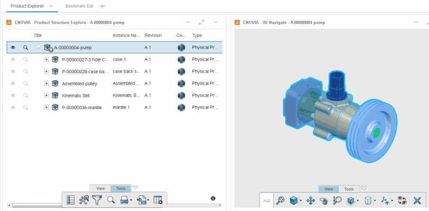
Task: Open the table settings icon with gear
Action: pos(158,200)
